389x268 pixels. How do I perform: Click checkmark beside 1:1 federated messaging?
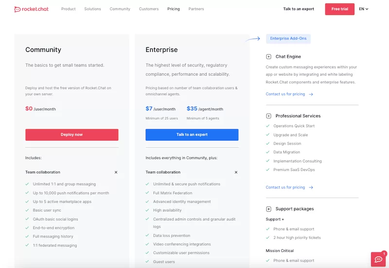[x=27, y=245]
